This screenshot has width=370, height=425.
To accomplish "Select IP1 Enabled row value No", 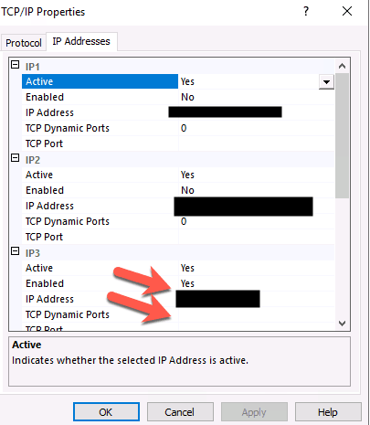I will tap(256, 97).
